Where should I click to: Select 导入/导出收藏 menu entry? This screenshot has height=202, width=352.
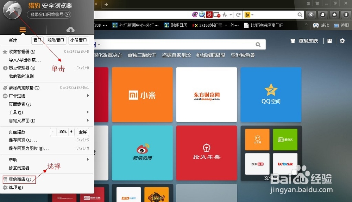[47, 60]
